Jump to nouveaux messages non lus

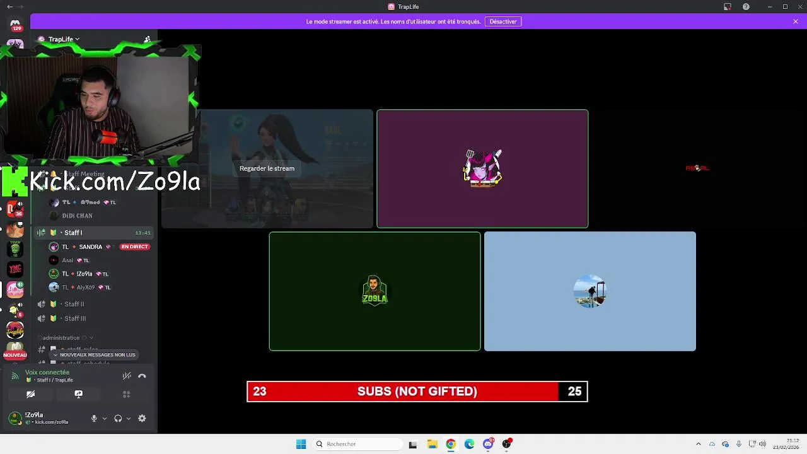[x=95, y=354]
